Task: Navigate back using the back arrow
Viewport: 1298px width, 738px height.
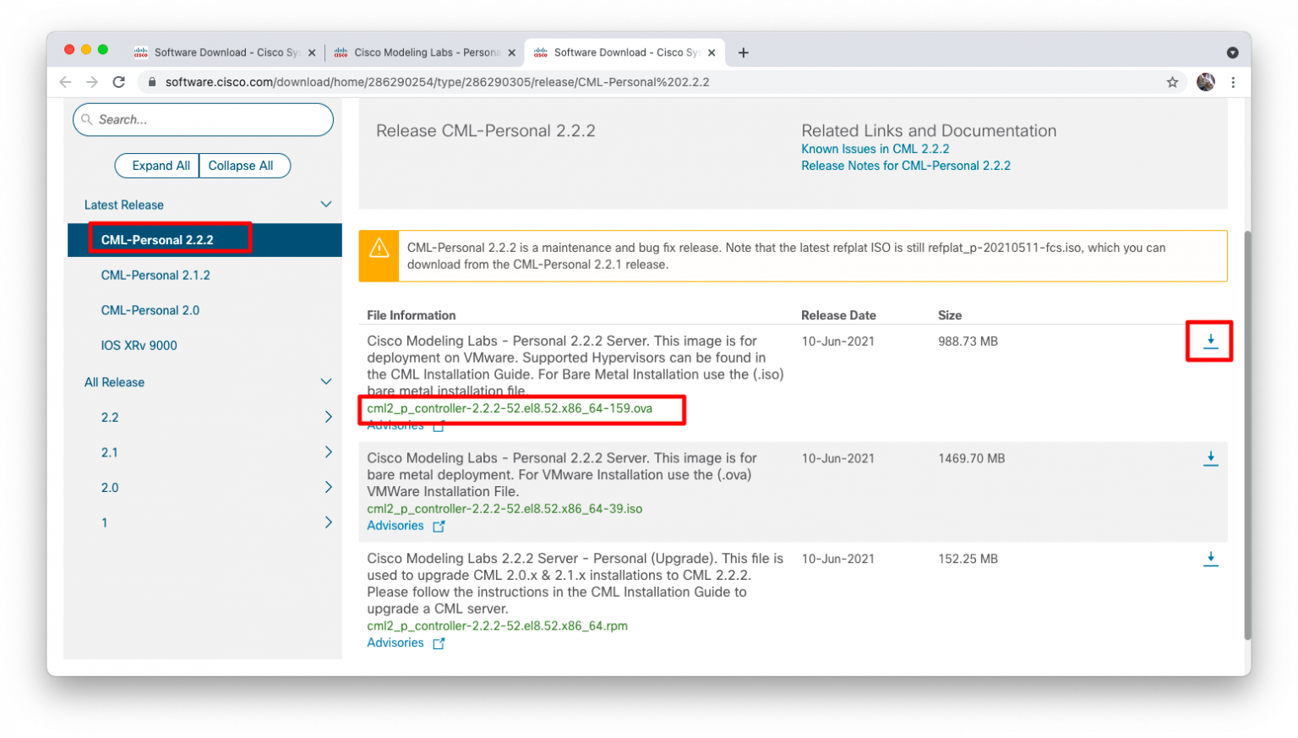Action: click(65, 82)
